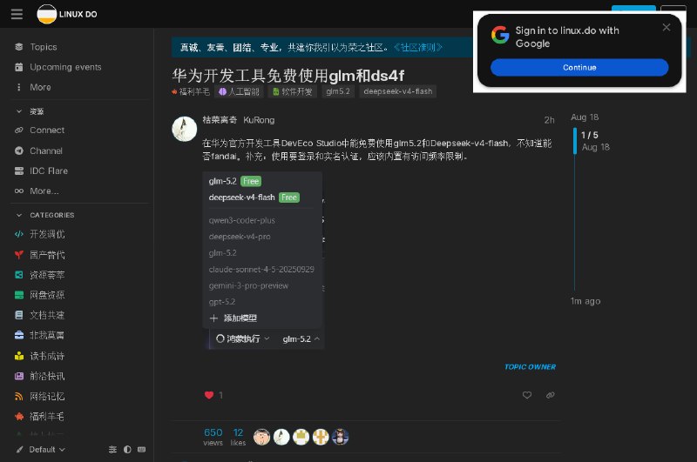Image resolution: width=697 pixels, height=462 pixels.
Task: Click the glm5.2 tag
Action: pyautogui.click(x=338, y=91)
